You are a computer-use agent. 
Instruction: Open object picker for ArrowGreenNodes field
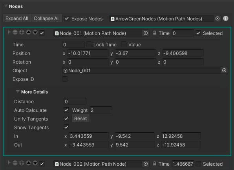[x=218, y=18]
